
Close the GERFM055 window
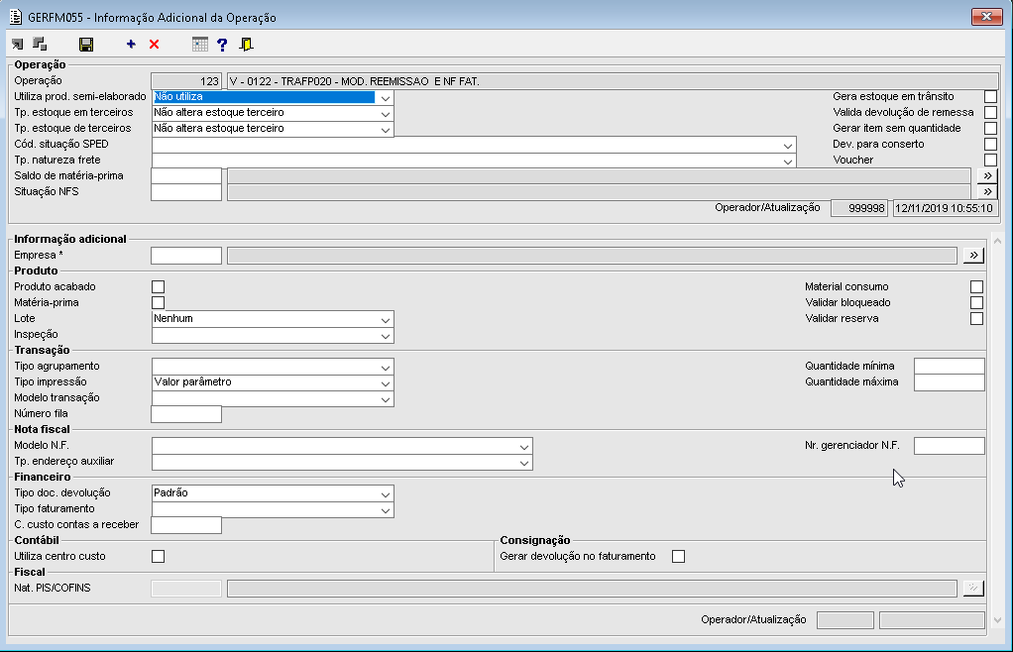tap(986, 16)
